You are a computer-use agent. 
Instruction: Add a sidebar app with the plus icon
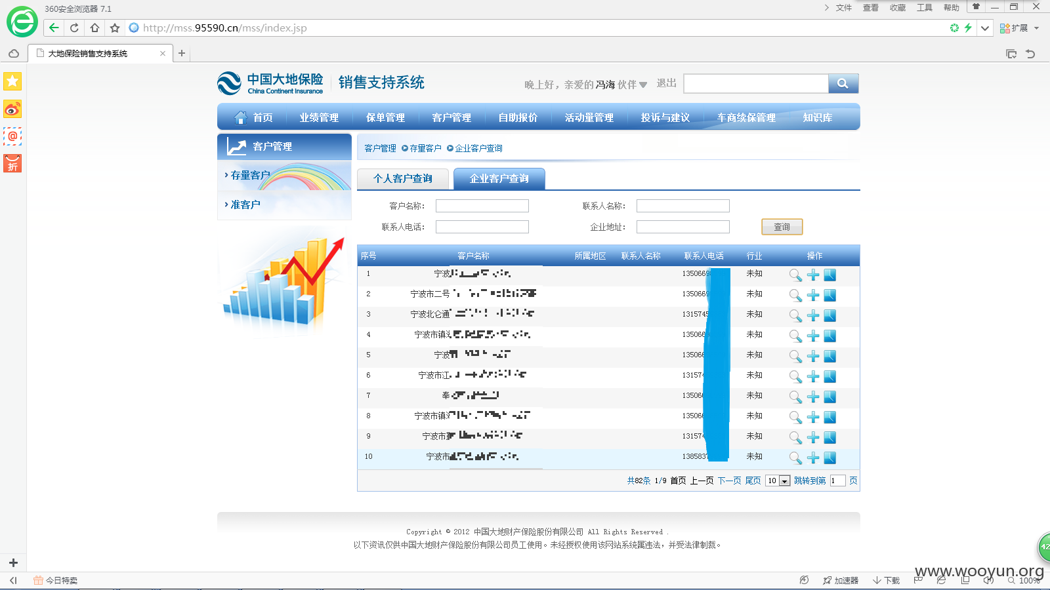point(13,562)
